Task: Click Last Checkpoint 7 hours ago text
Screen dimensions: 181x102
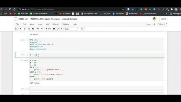Action: [x=49, y=19]
